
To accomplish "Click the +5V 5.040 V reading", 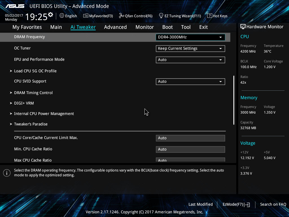I will (x=270, y=158).
